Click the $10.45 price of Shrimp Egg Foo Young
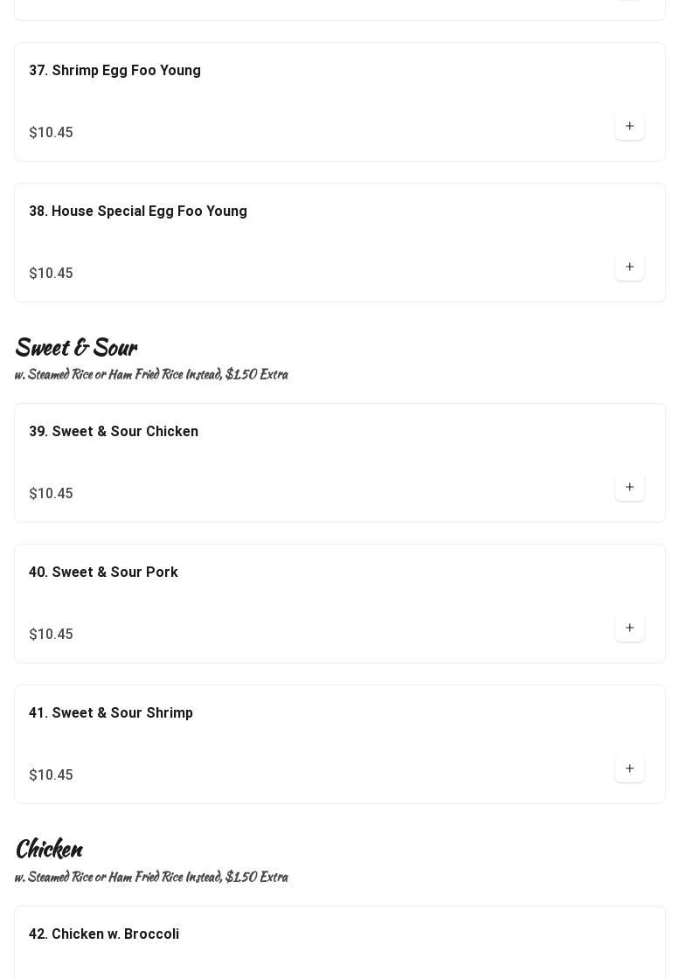Viewport: 680px width, 979px height. (51, 133)
